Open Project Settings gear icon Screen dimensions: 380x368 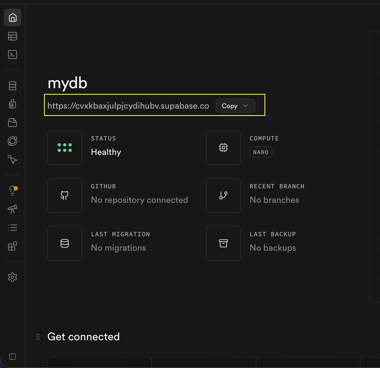(x=13, y=277)
